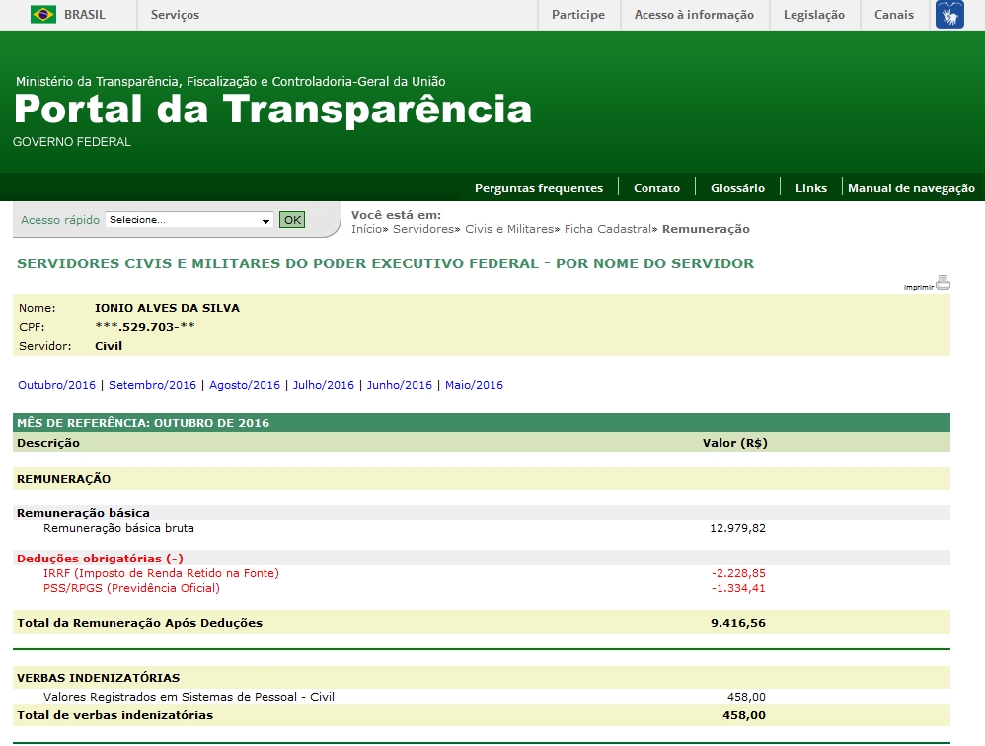This screenshot has height=746, width=985.
Task: Go to Ficha Cadastral breadcrumb
Action: coord(607,229)
